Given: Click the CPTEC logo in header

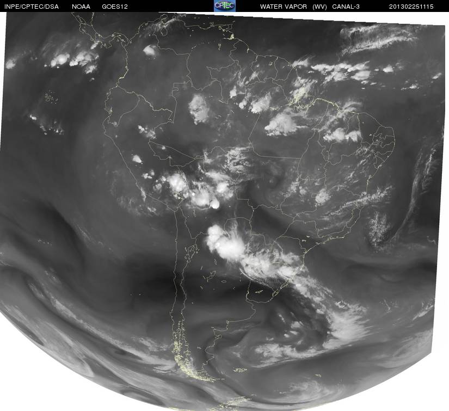Looking at the screenshot, I should tap(225, 6).
